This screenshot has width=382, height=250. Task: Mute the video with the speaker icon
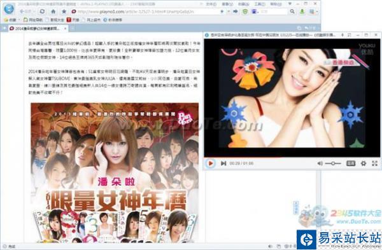point(320,163)
